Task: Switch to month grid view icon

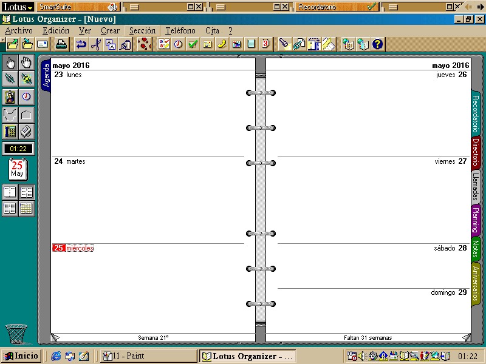Action: point(26,208)
